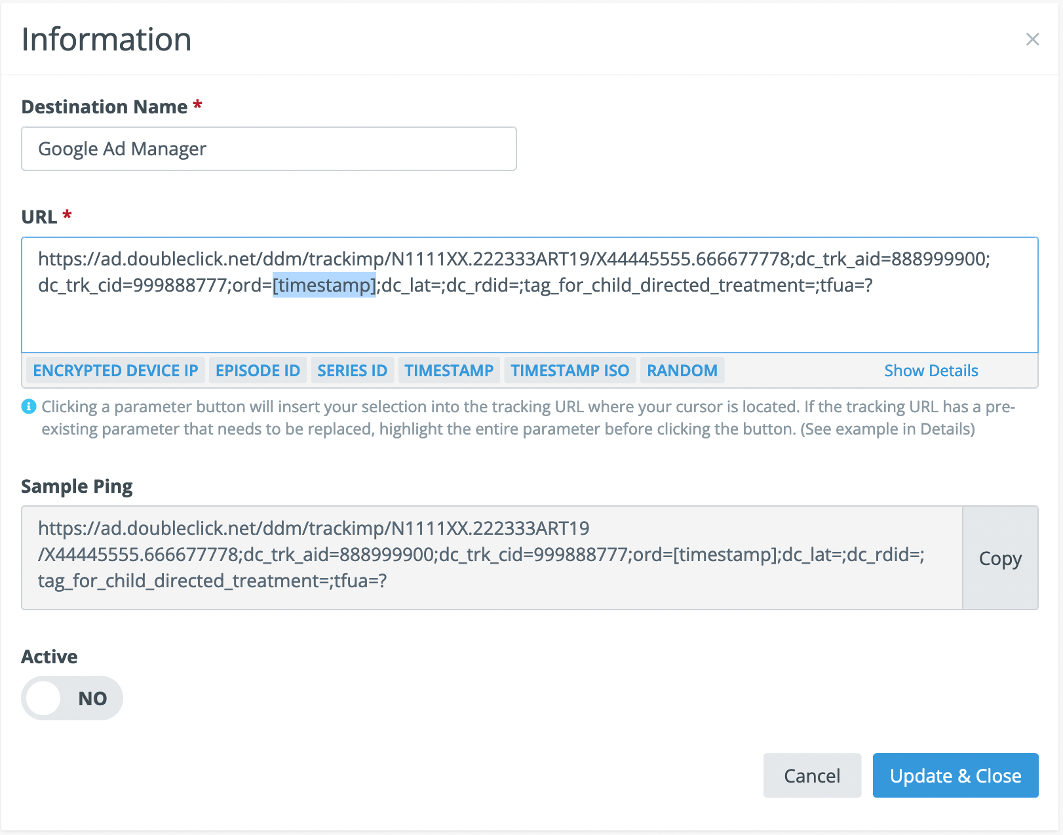Click Update & Close button
1063x835 pixels.
click(x=956, y=775)
